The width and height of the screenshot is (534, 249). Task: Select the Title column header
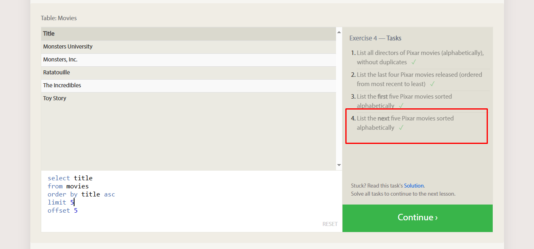tap(189, 34)
